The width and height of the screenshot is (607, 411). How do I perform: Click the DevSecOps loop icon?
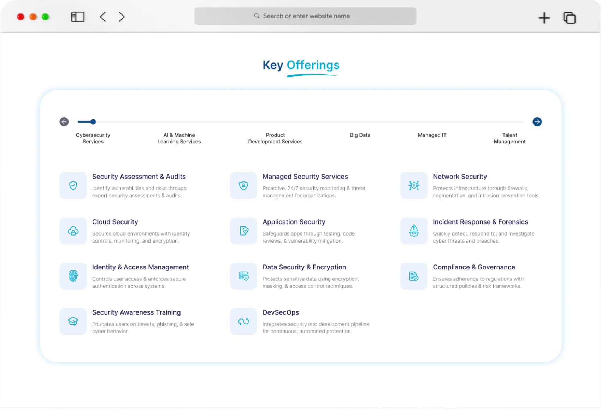pos(243,321)
